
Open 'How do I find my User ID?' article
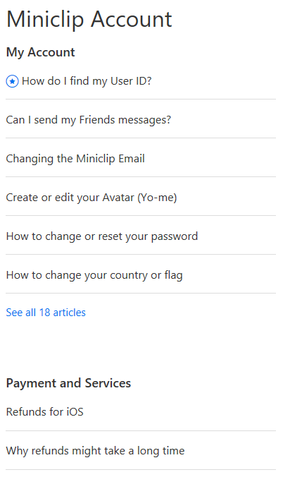[x=87, y=81]
